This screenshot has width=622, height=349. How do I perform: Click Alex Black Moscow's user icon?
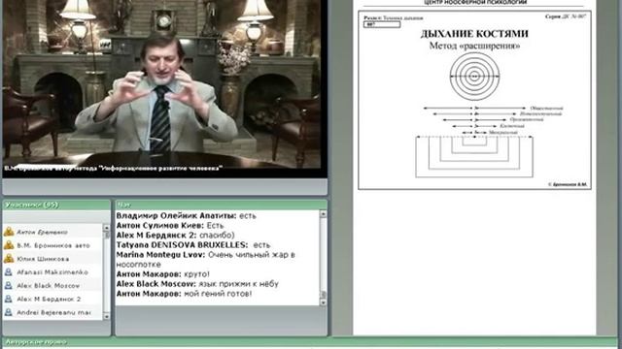pos(9,285)
